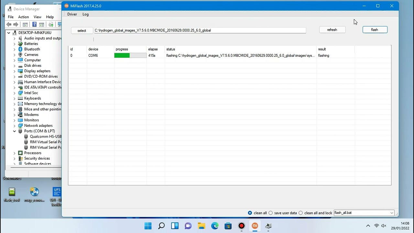Select DVD/CD-ROM drives tree entry
Screen dimensions: 414x233
click(x=41, y=76)
